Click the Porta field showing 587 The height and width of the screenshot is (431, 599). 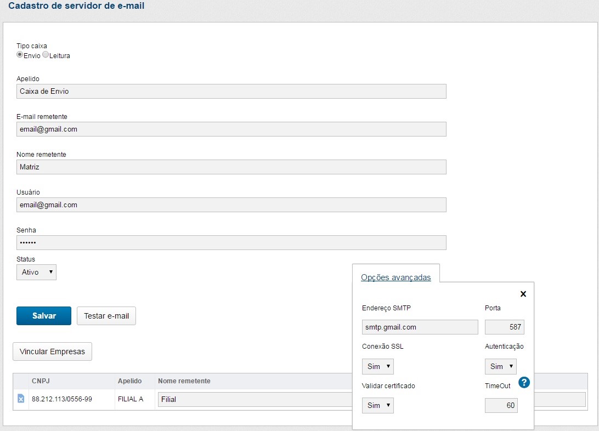point(504,327)
